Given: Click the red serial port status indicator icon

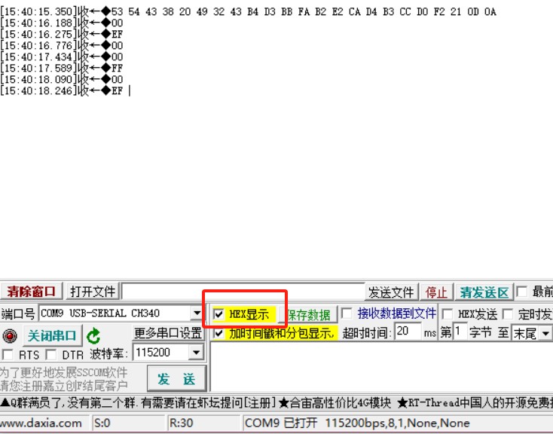Looking at the screenshot, I should coord(10,335).
